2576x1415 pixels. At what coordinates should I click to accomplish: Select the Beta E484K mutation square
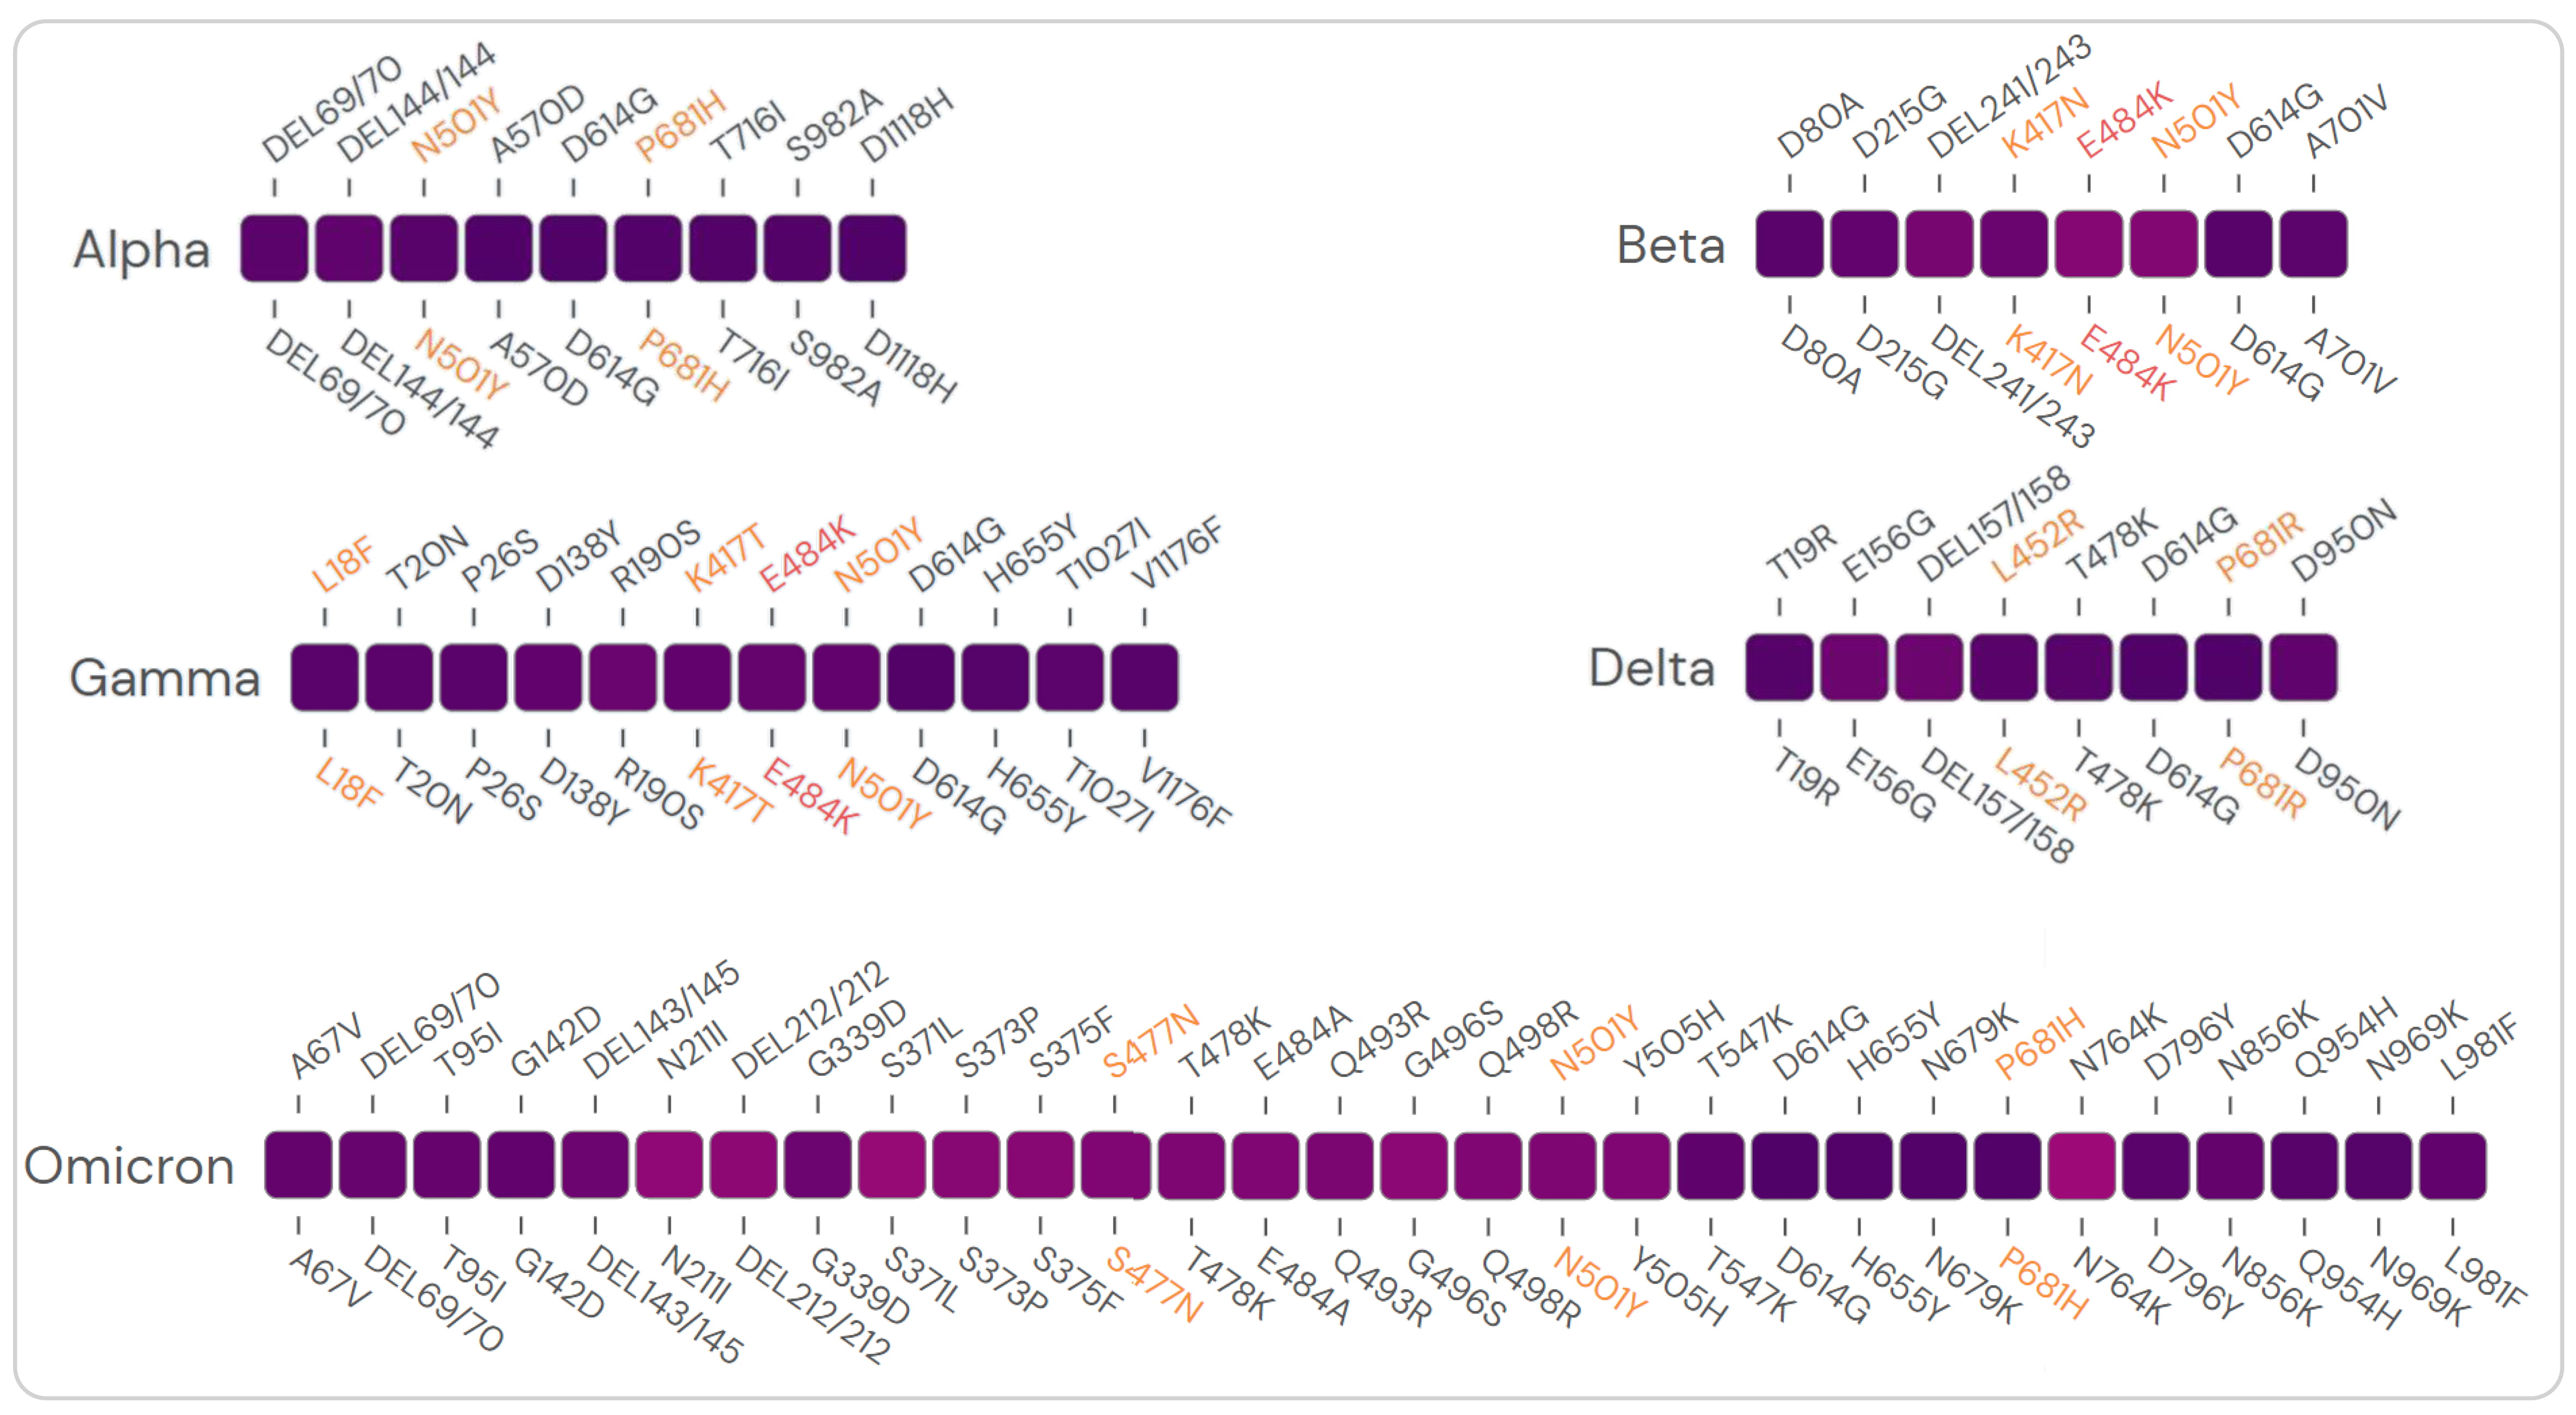click(x=2088, y=244)
